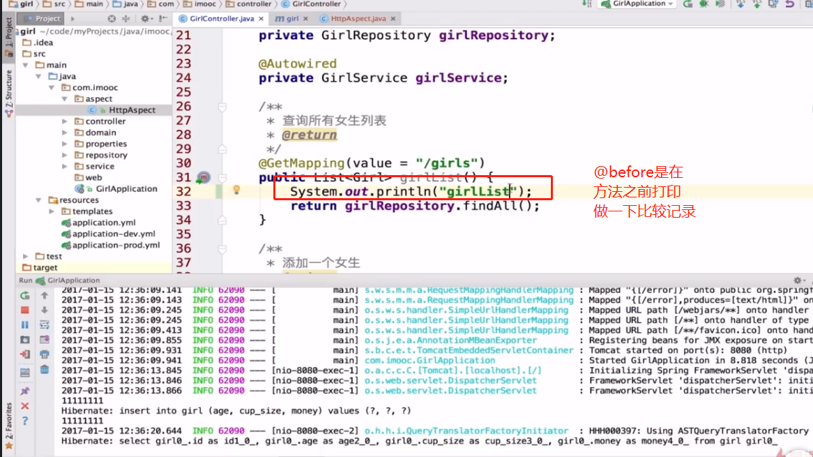The image size is (813, 457).
Task: Close the GirlController.java tab
Action: coord(261,19)
